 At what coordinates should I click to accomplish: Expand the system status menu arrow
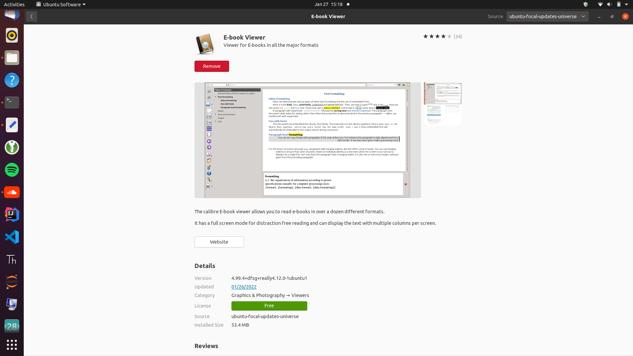pos(626,4)
